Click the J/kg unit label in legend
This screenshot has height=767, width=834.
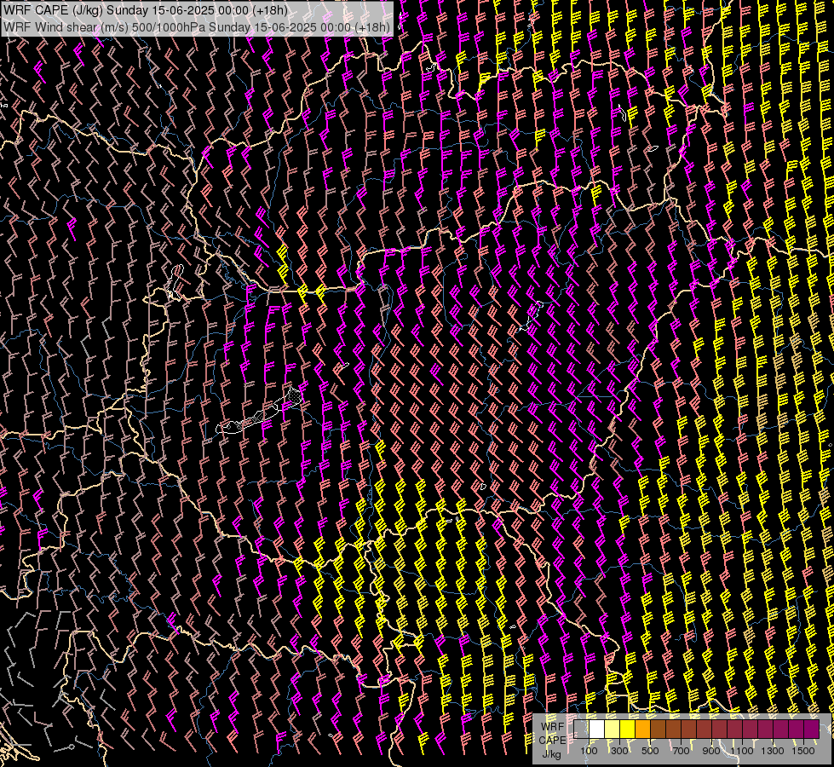551,754
